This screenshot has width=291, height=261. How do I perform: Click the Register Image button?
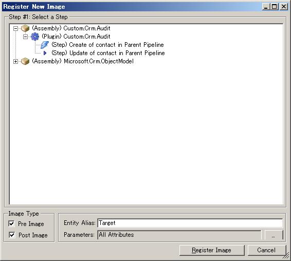tap(212, 250)
